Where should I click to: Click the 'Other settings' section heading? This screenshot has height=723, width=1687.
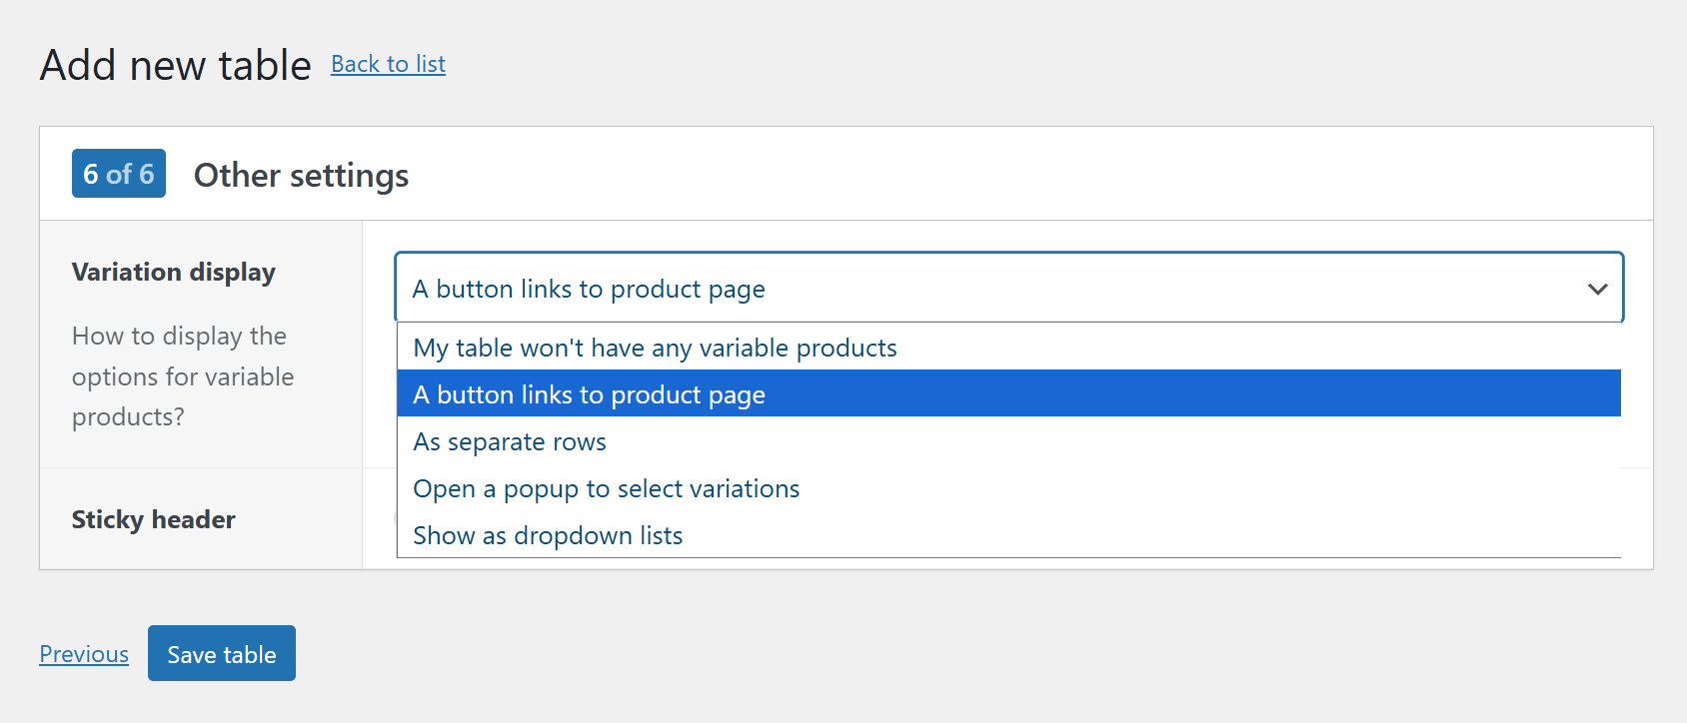pos(301,175)
